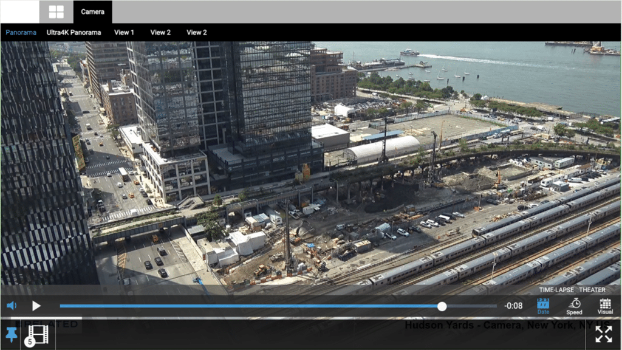The width and height of the screenshot is (622, 350).
Task: Toggle the blue pin icon
Action: (11, 334)
